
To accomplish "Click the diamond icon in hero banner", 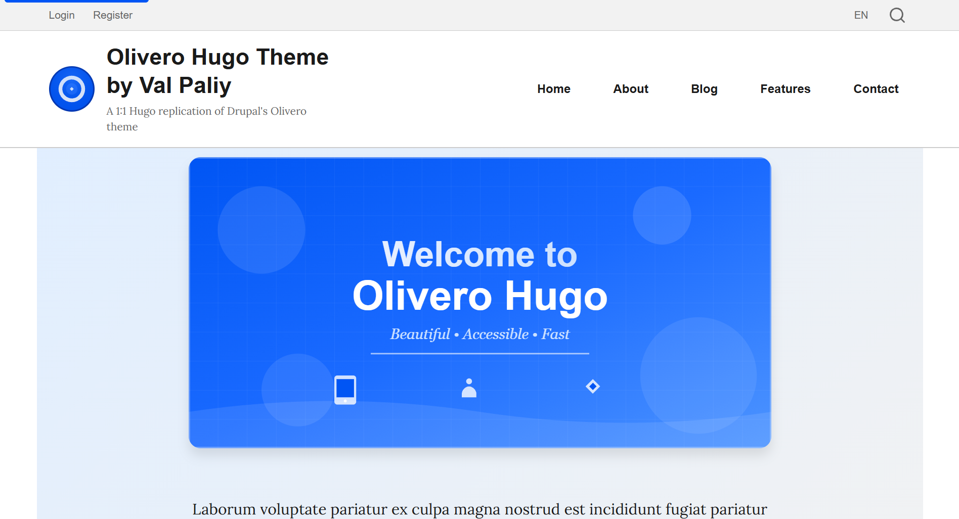I will pyautogui.click(x=592, y=387).
